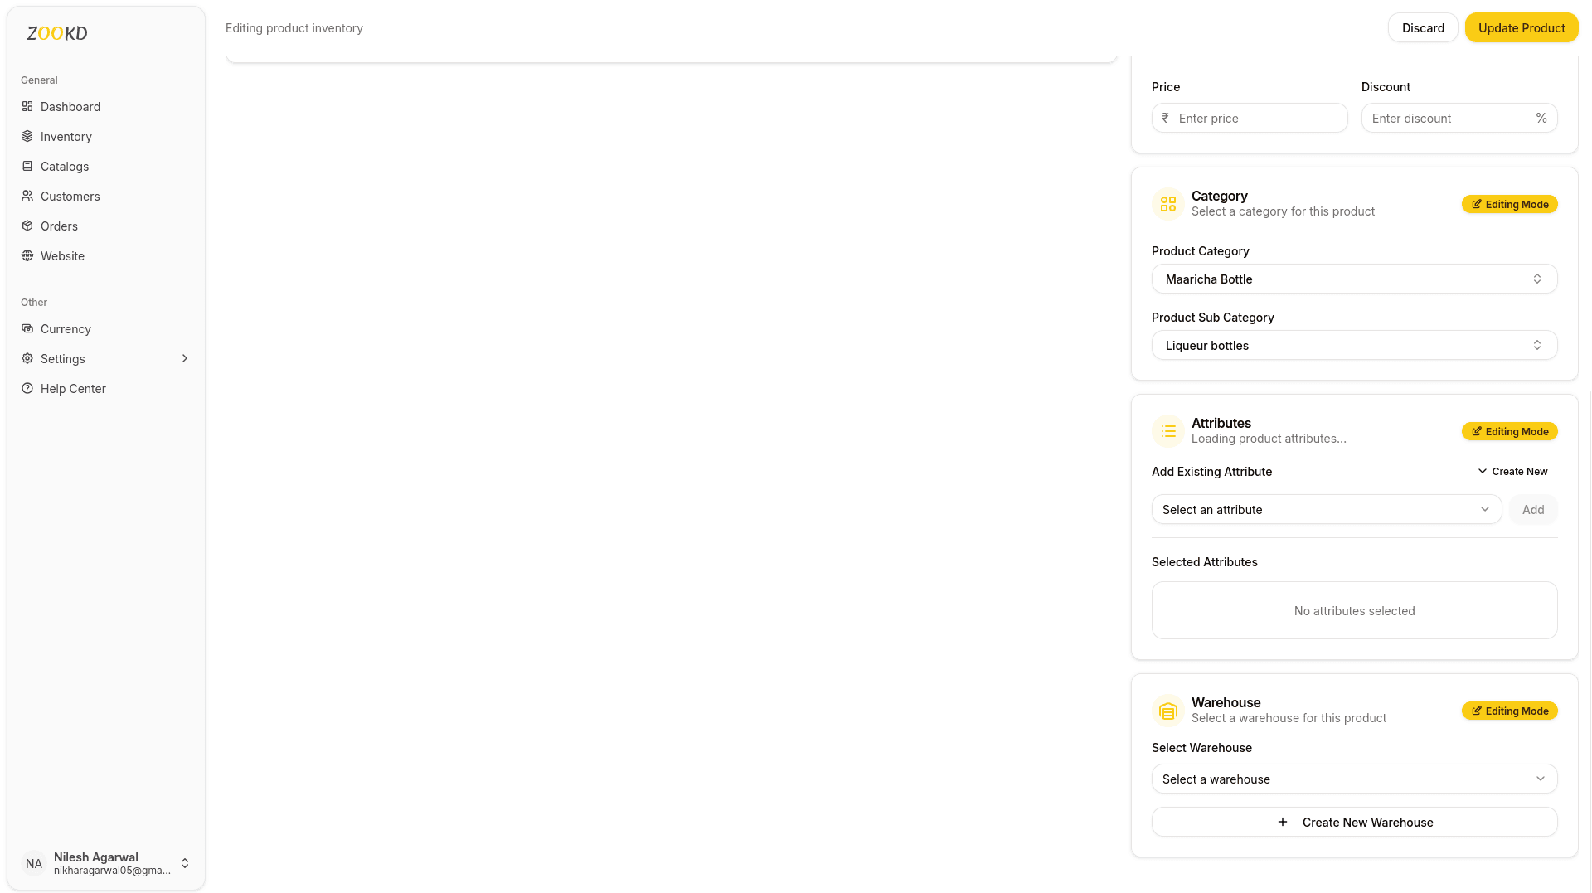Select the Inventory icon in the sidebar
The height and width of the screenshot is (893, 1592).
pos(27,136)
